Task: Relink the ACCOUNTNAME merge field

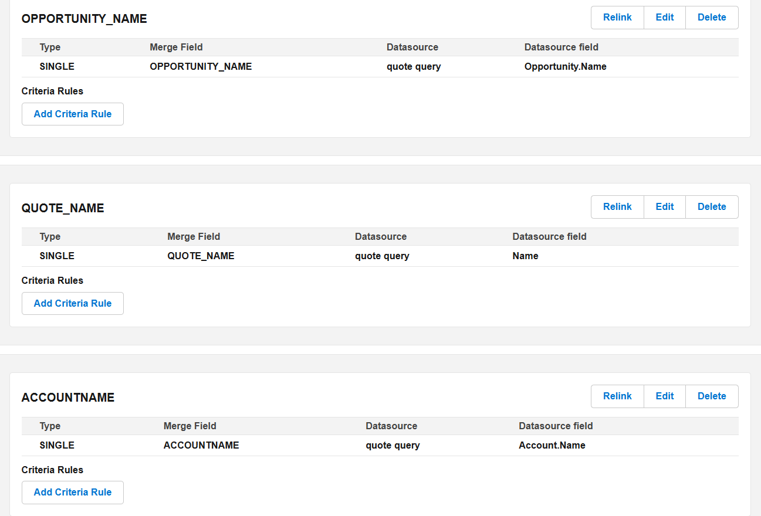Action: tap(617, 396)
